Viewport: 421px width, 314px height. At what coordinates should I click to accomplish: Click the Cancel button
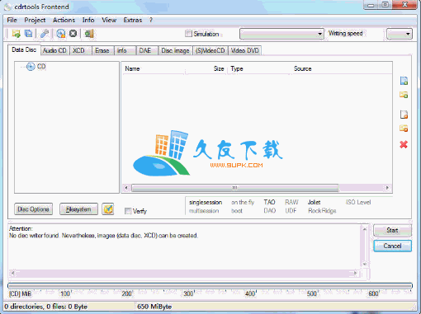pyautogui.click(x=392, y=246)
